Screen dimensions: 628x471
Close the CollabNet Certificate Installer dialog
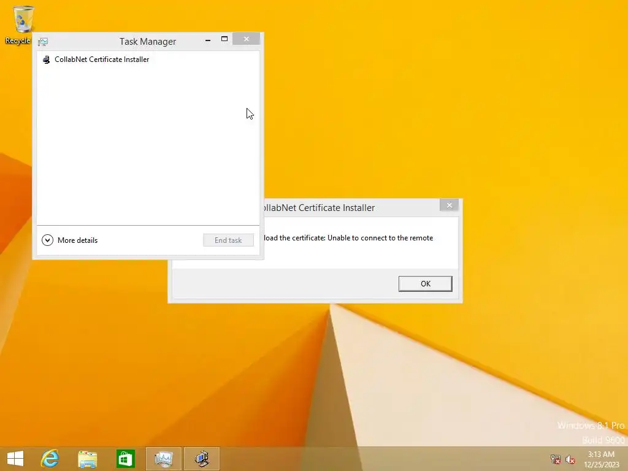[449, 205]
